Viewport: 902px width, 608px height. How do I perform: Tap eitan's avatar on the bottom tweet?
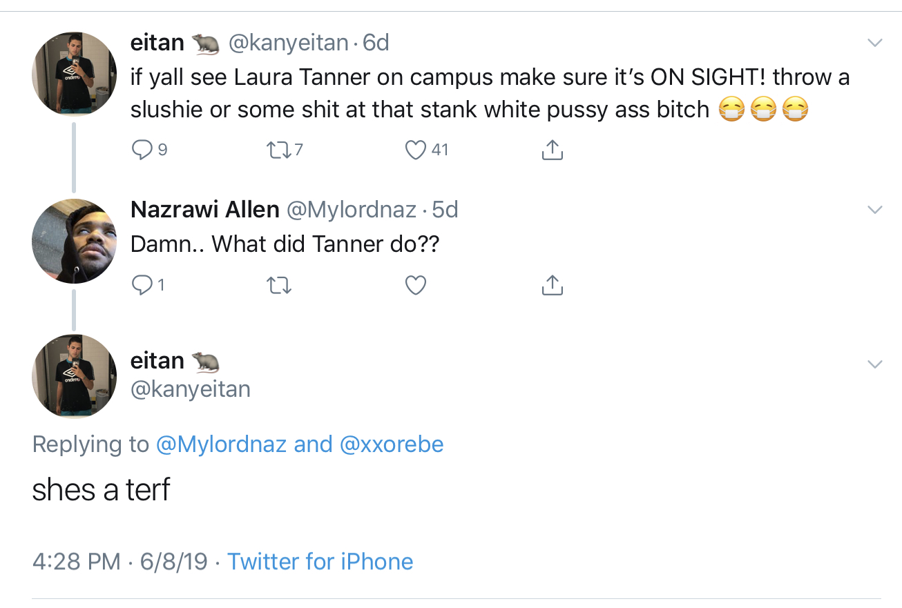(74, 376)
